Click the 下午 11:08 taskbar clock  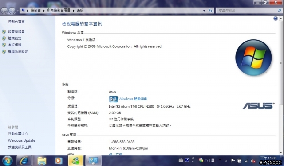[268, 158]
